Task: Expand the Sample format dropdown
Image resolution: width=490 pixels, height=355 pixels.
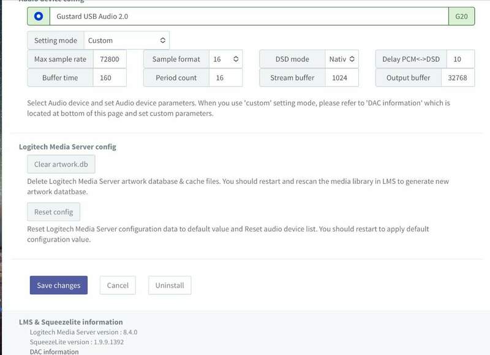Action: coord(225,59)
